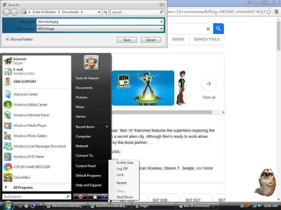The height and width of the screenshot is (210, 281).
Task: Open the browser hamburger menu
Action: pyautogui.click(x=276, y=12)
